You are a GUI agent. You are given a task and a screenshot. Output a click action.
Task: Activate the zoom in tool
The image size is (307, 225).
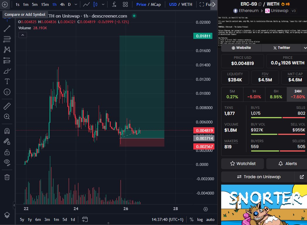[x=7, y=117]
